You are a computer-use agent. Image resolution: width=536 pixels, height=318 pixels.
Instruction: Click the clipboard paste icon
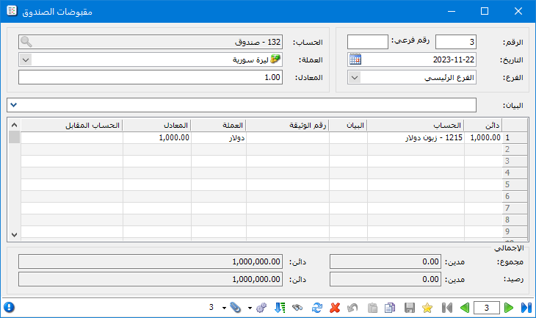(372, 308)
